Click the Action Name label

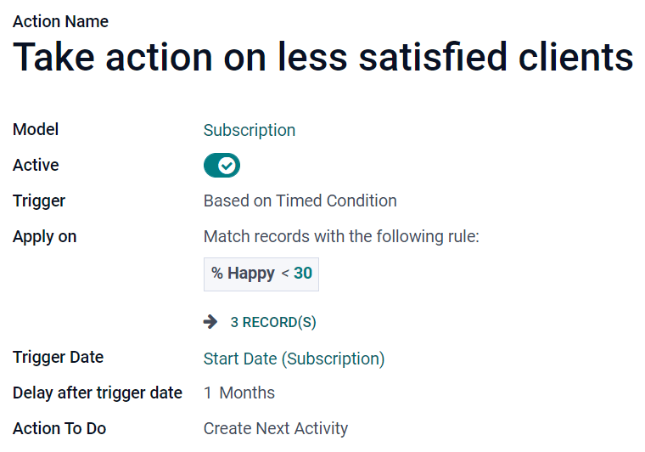point(60,21)
